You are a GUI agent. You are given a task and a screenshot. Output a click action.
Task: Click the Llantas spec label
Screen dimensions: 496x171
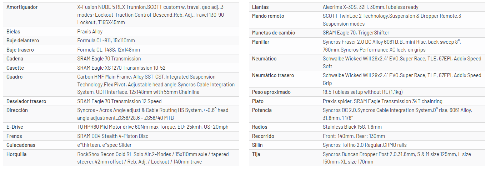pos(260,7)
